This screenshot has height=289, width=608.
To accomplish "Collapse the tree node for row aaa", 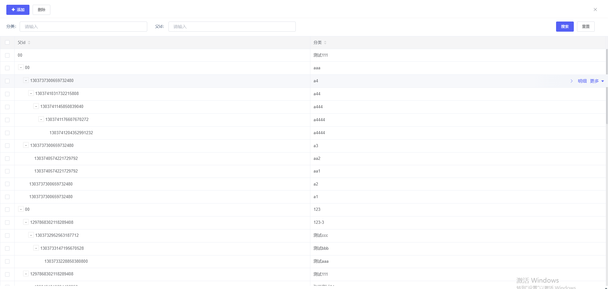I will pyautogui.click(x=21, y=67).
